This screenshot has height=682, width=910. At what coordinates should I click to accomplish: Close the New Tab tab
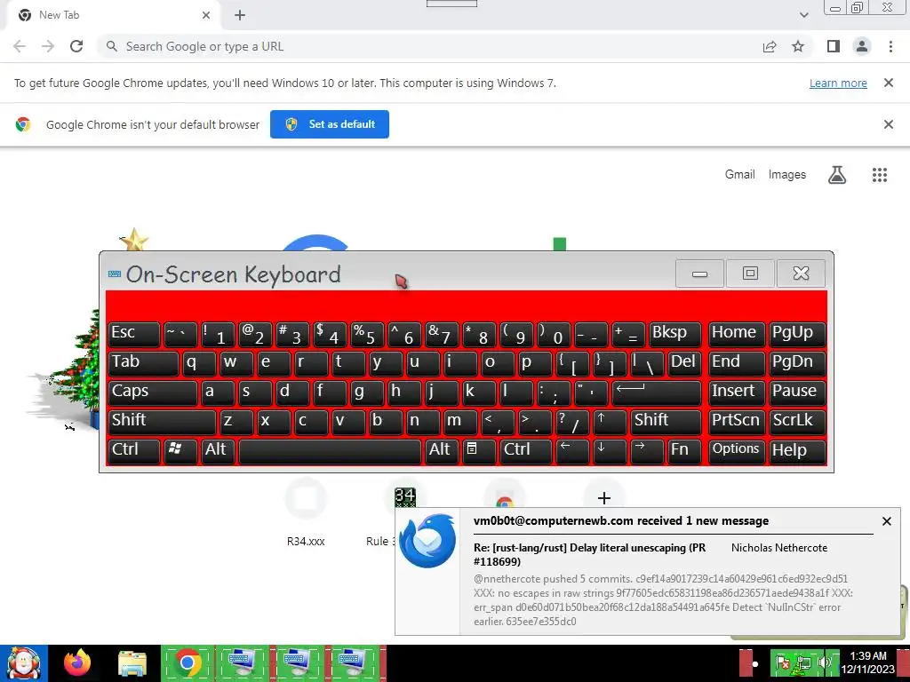tap(206, 15)
